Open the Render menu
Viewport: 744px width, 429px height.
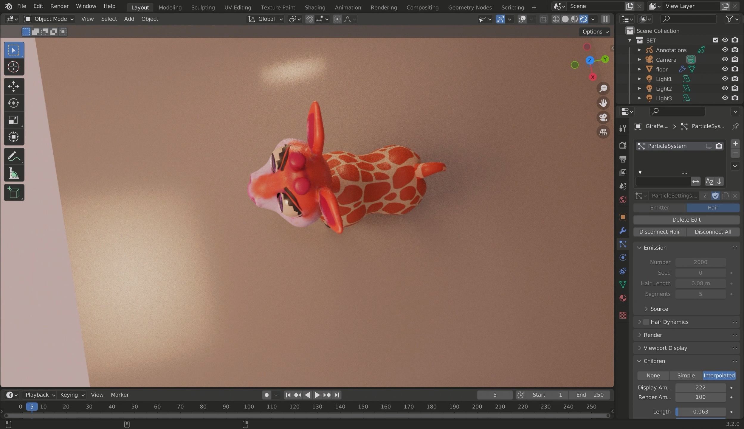(x=59, y=6)
